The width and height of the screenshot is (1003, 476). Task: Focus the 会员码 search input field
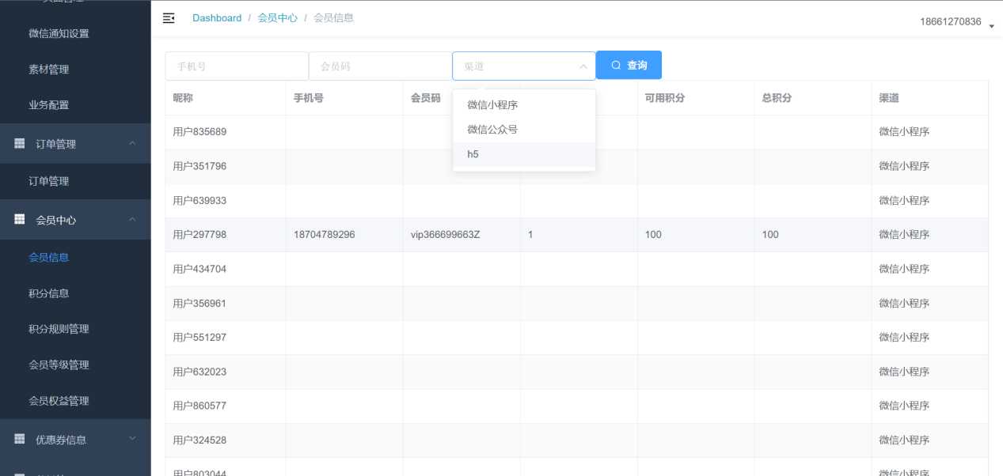[x=380, y=66]
